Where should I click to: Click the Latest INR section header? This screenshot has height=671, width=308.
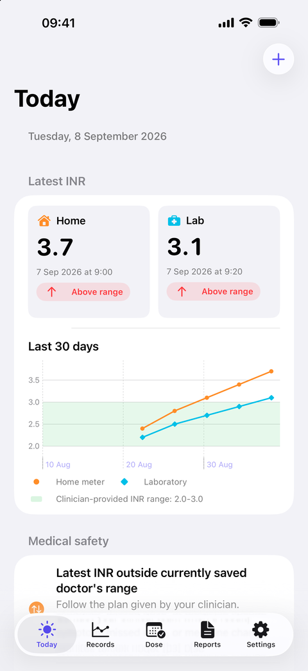tap(56, 181)
